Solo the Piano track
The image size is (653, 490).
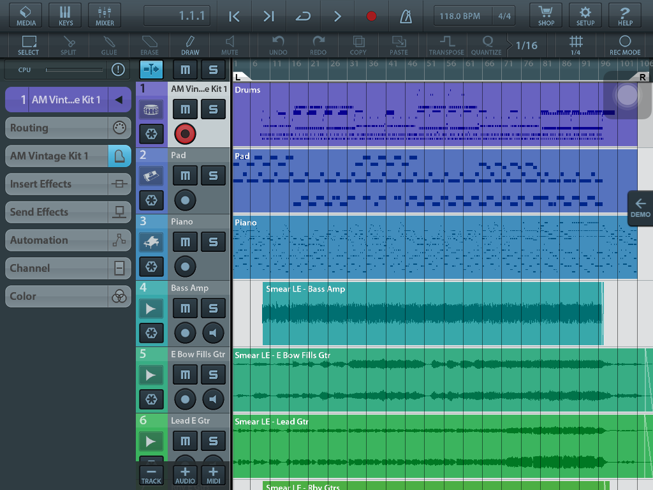coord(213,242)
